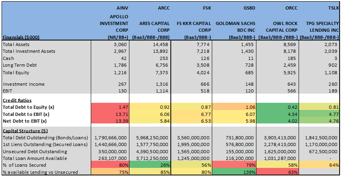Screen dimensions: 342x177
Task: Select the ARCC unsecured debt 4,390,500,000 cell
Action: coord(152,152)
